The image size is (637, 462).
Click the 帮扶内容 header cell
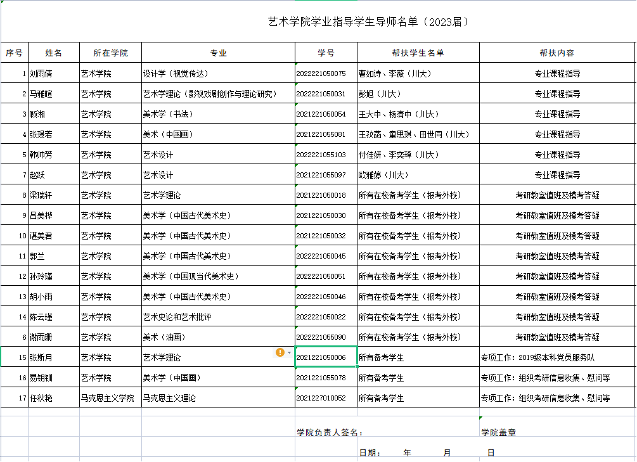pyautogui.click(x=557, y=53)
